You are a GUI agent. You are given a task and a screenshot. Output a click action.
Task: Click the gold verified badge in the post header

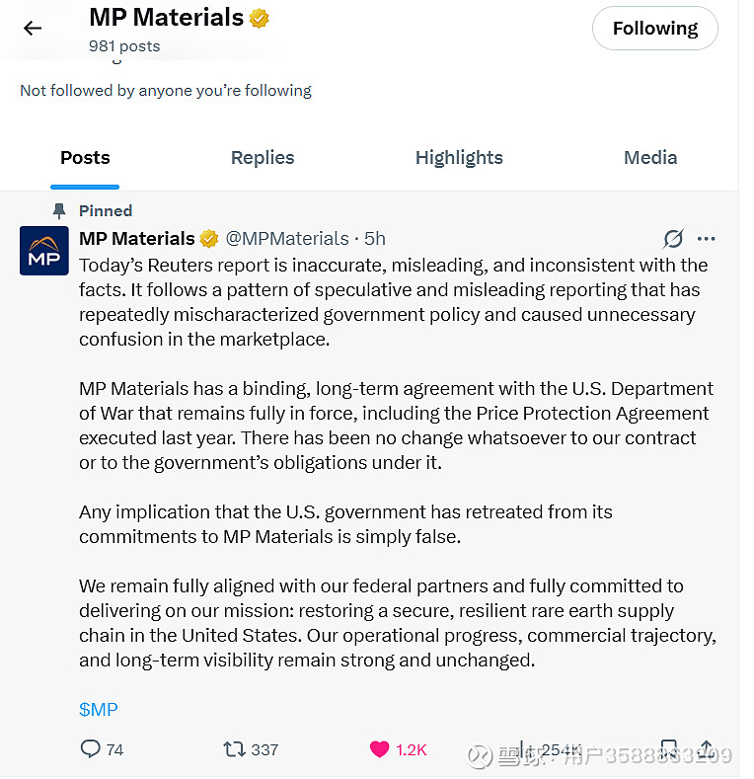(209, 239)
